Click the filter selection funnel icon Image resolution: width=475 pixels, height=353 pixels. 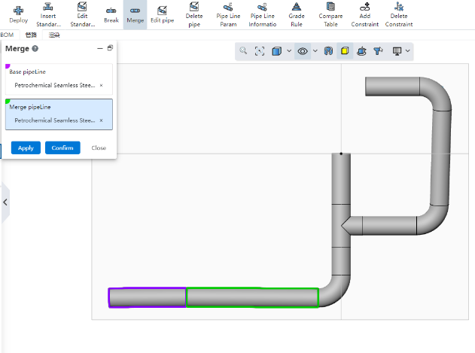[x=378, y=51]
